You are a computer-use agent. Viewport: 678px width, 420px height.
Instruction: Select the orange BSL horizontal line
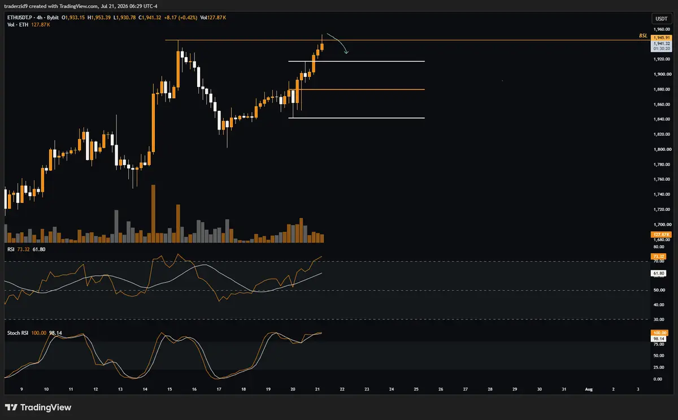(407, 40)
